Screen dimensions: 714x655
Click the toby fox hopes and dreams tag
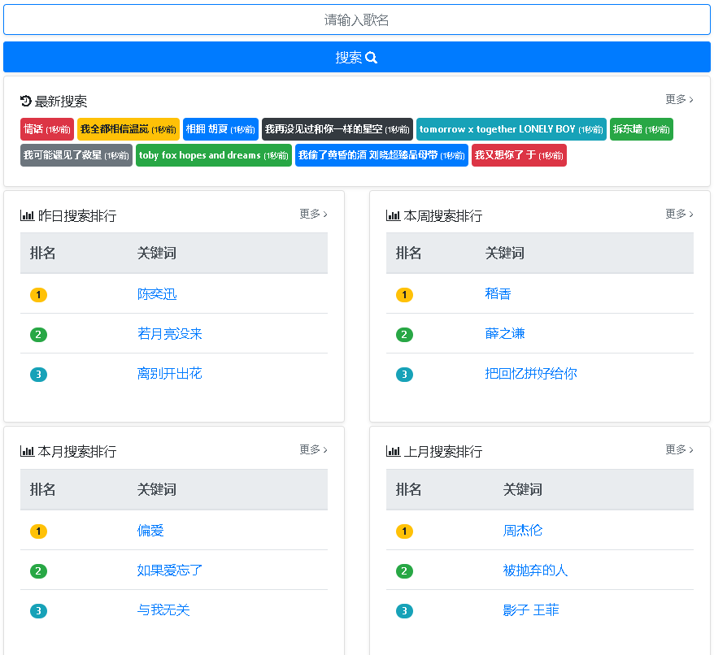click(x=213, y=155)
